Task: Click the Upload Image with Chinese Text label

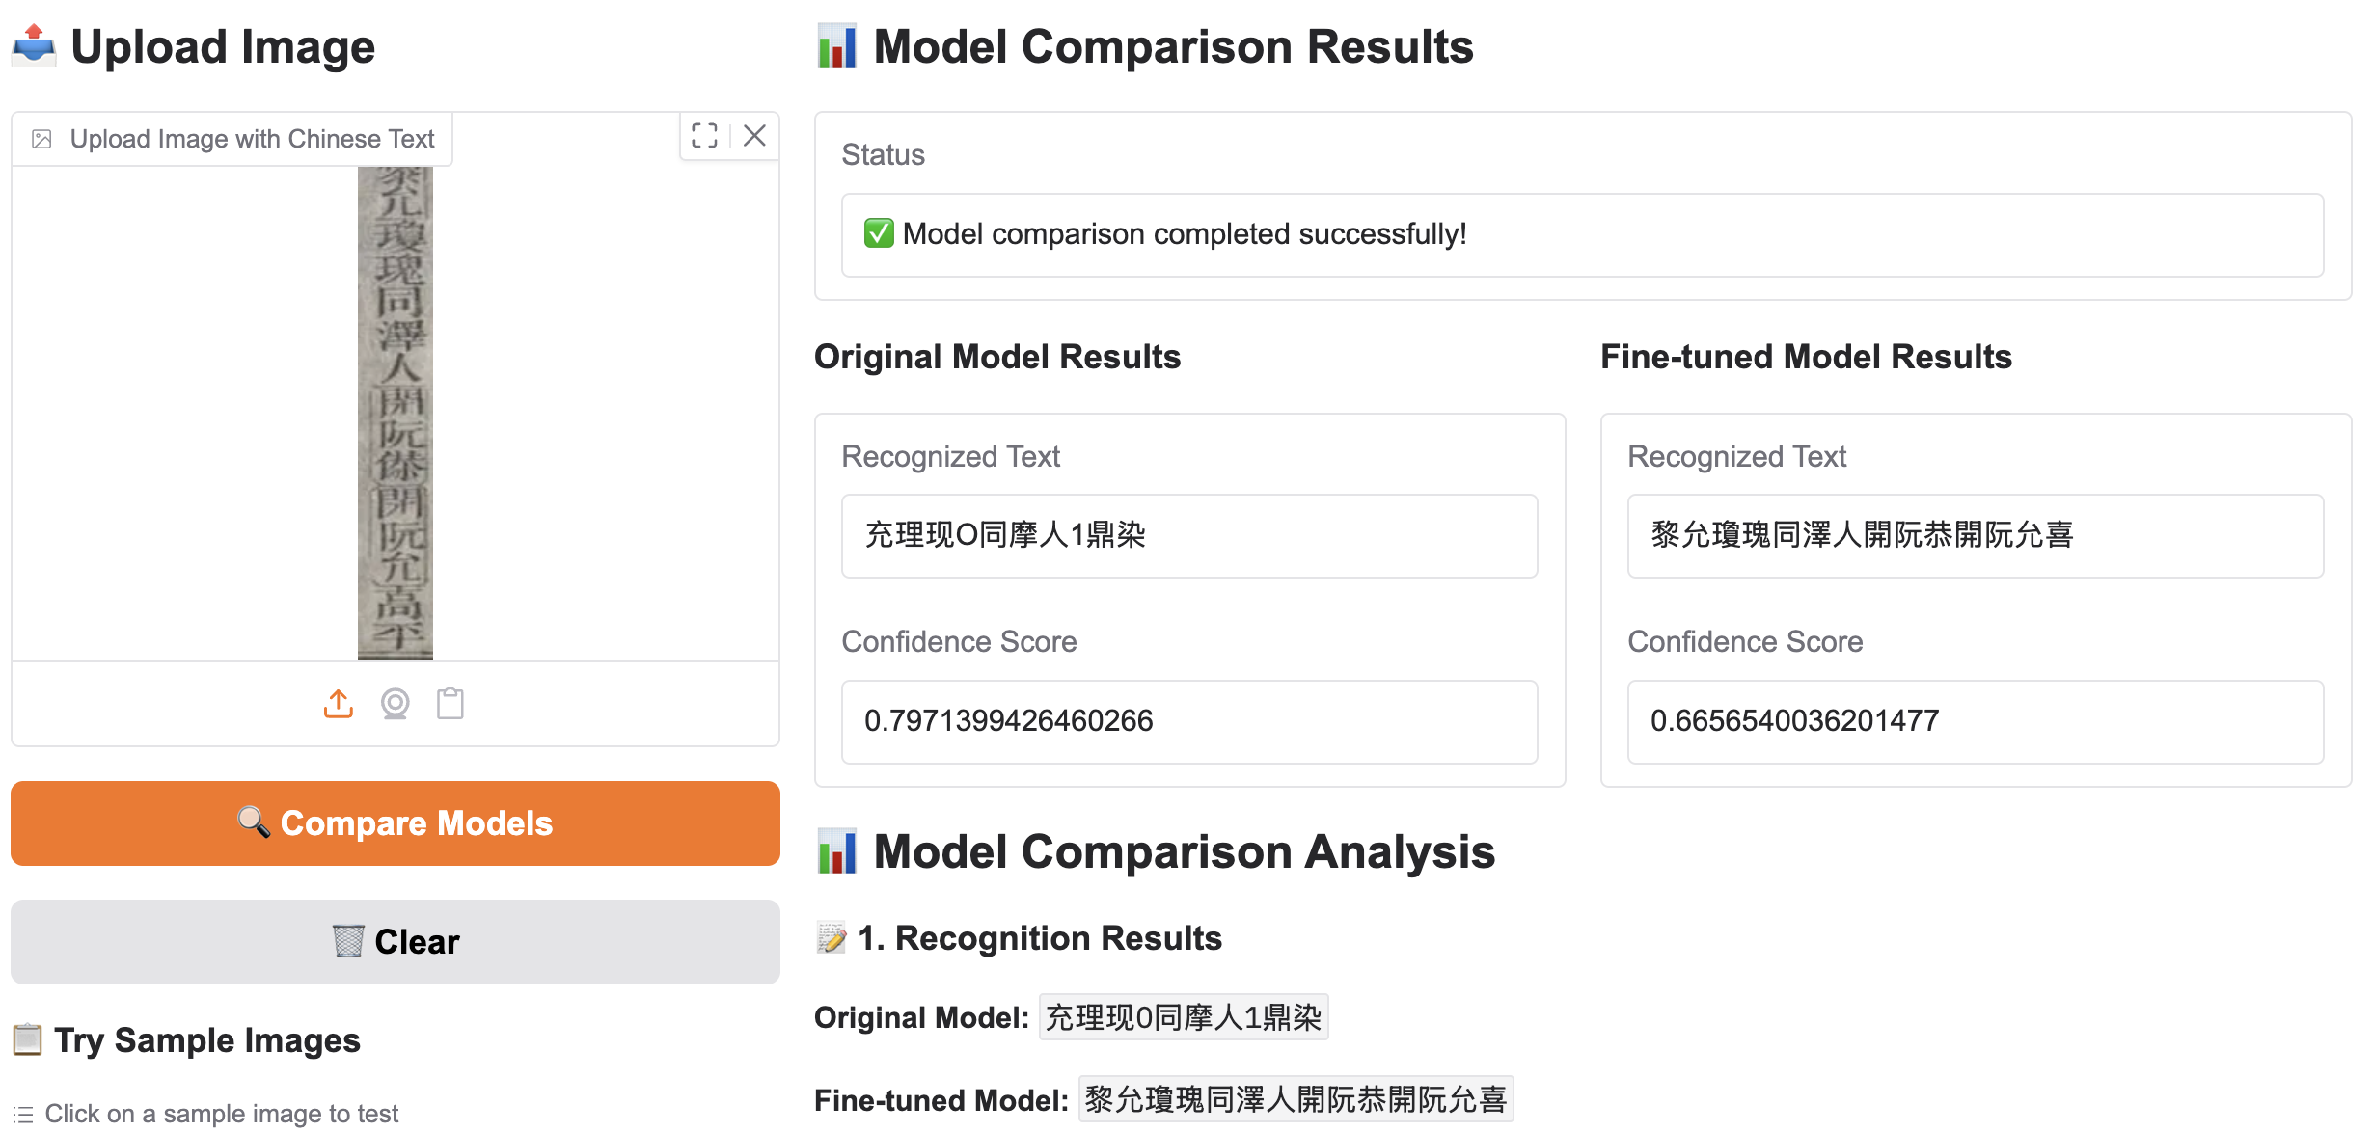Action: [x=252, y=139]
